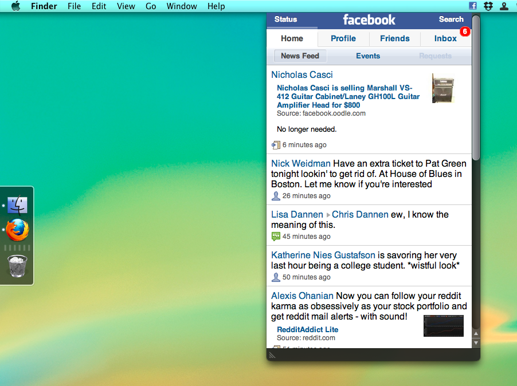This screenshot has height=386, width=517.
Task: Open Nick Weidman's profile
Action: point(300,163)
